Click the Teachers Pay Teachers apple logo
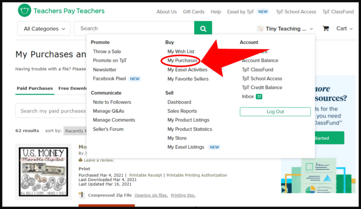The width and height of the screenshot is (361, 209). click(x=24, y=10)
